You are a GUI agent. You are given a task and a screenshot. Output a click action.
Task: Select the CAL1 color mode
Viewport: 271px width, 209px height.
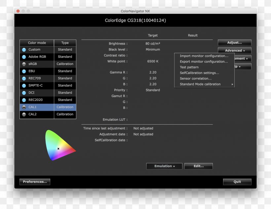(48, 107)
